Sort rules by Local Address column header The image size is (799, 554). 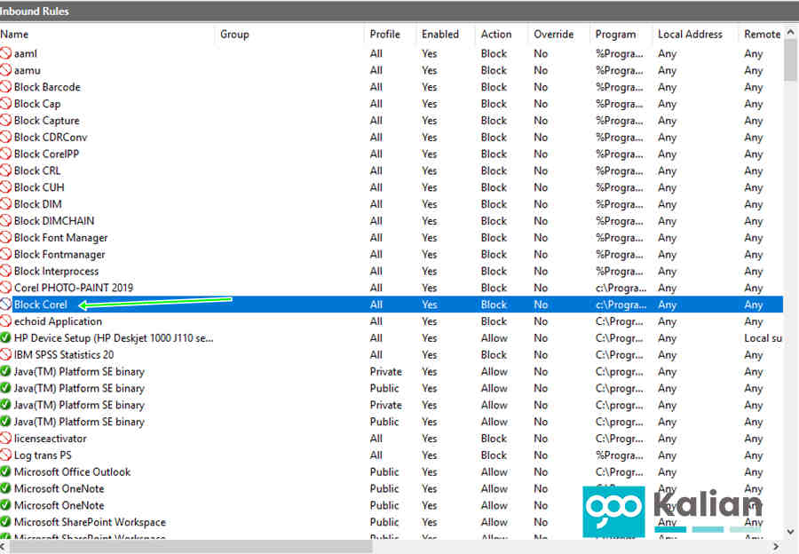tap(690, 34)
